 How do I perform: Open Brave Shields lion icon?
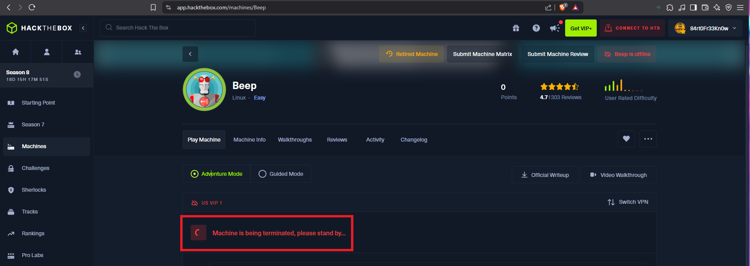[x=563, y=7]
